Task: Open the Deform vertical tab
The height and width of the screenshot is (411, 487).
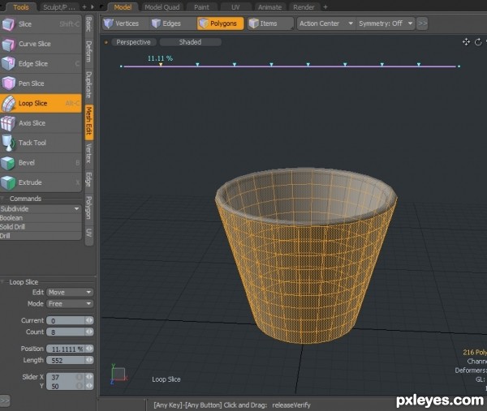Action: point(88,52)
